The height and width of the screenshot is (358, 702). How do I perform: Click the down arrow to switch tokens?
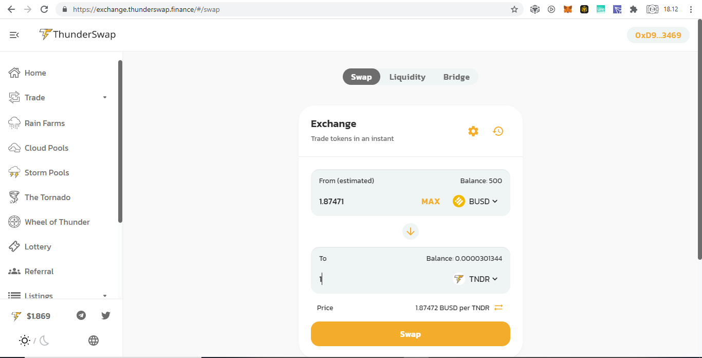(x=411, y=231)
